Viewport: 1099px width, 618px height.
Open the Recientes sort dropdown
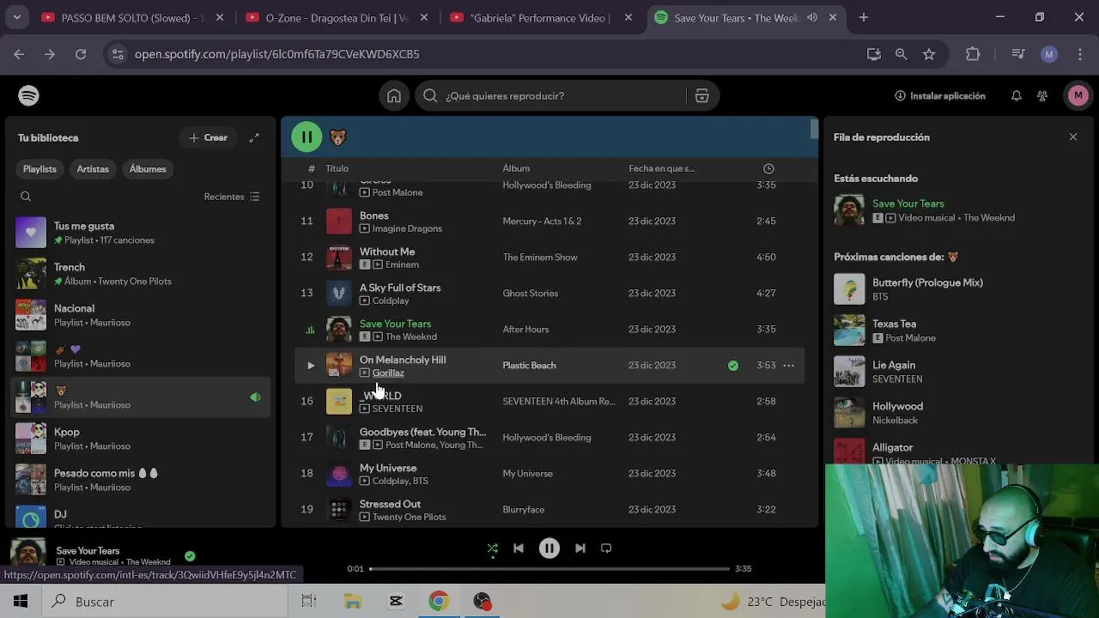(232, 197)
